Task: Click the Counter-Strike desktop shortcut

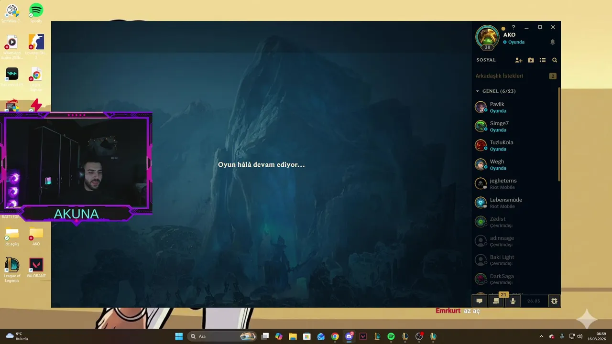Action: pyautogui.click(x=36, y=46)
